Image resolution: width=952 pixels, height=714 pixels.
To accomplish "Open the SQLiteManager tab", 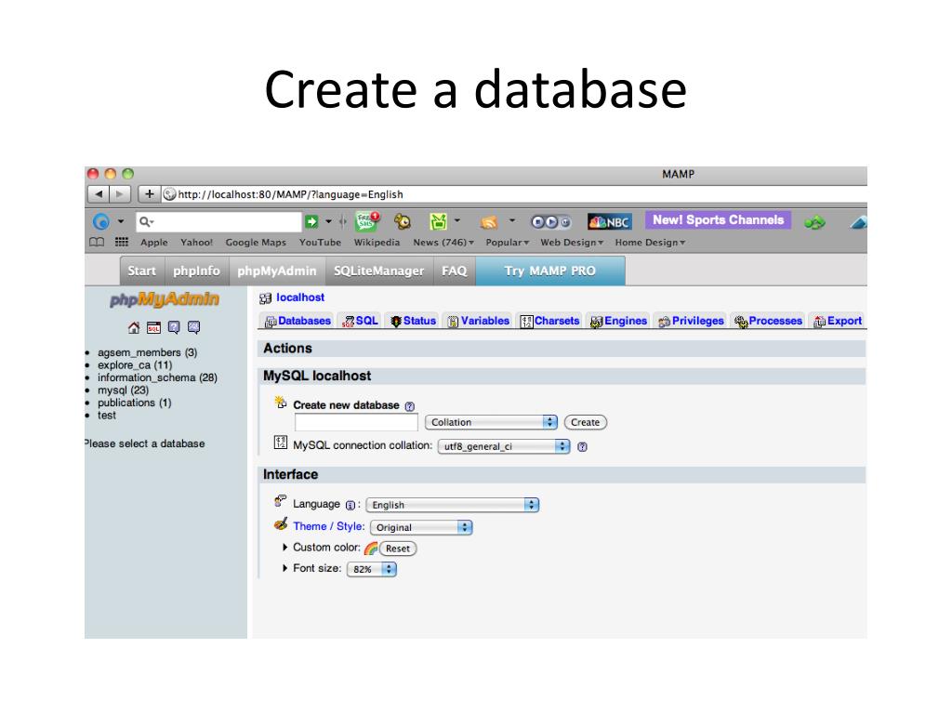I will point(379,271).
